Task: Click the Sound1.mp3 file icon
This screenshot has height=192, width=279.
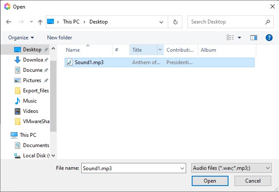Action: (x=69, y=62)
